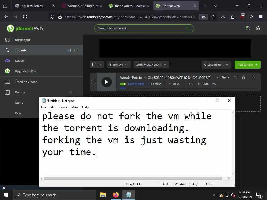Click Create torrent button

(x=216, y=65)
